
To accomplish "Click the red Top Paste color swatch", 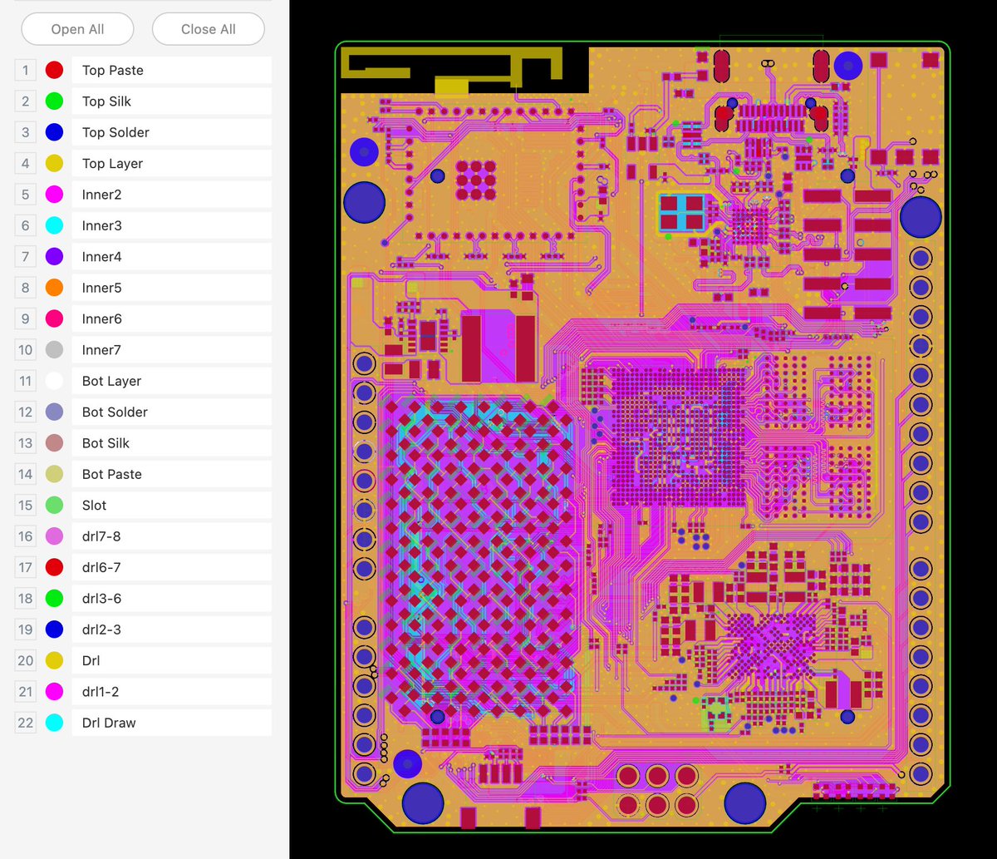I will 54,70.
